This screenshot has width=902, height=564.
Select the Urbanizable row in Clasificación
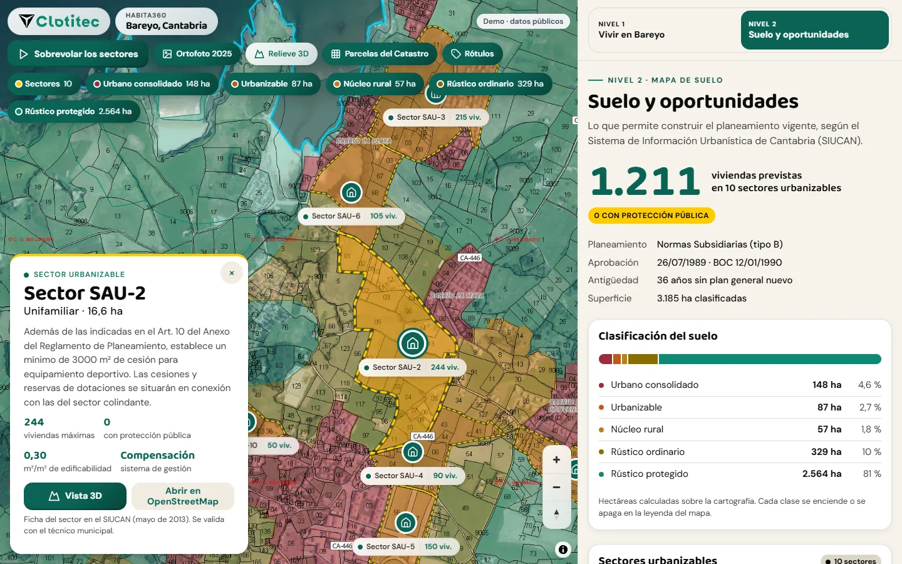pyautogui.click(x=740, y=407)
